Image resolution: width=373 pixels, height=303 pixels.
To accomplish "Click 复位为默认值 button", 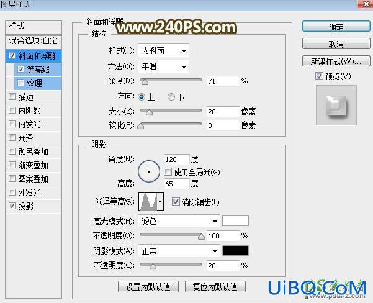I will pyautogui.click(x=215, y=287).
